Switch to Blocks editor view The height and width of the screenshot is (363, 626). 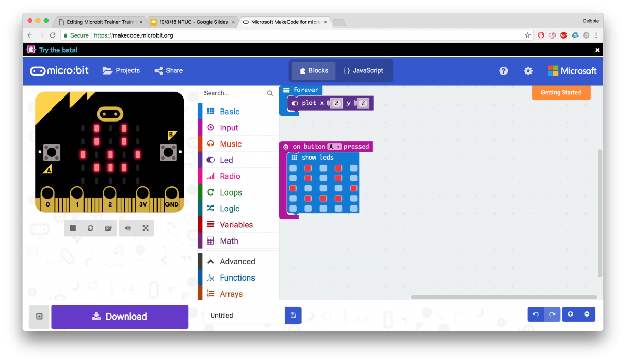pos(314,71)
